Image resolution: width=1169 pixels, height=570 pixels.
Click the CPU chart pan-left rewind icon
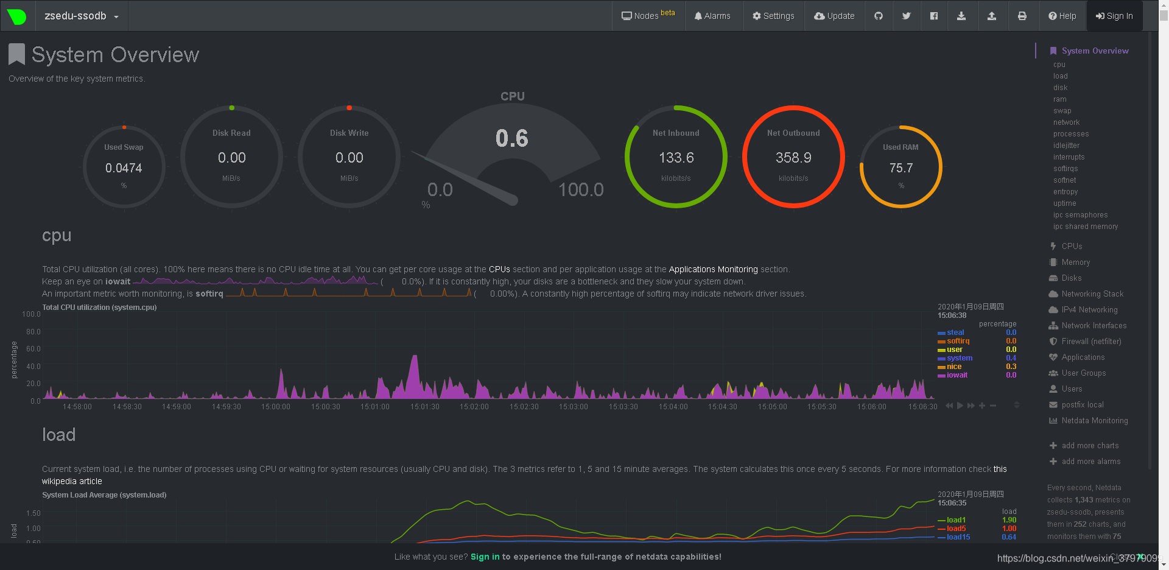[949, 406]
